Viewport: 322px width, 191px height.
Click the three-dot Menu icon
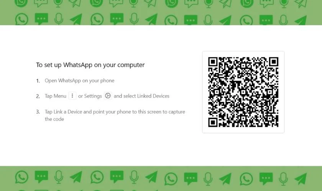point(72,95)
